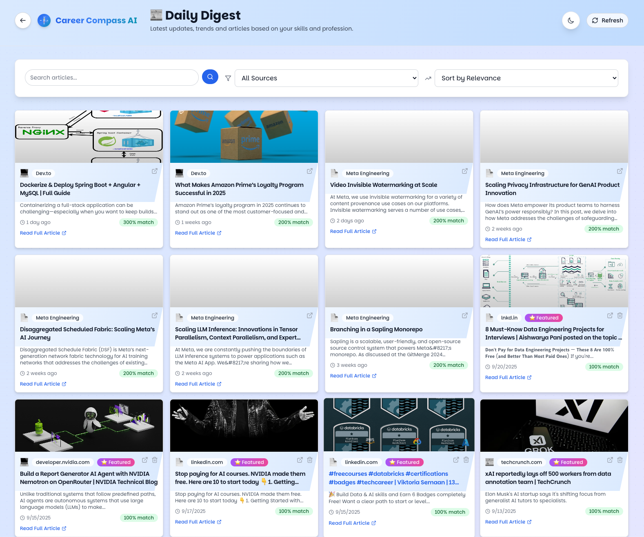The width and height of the screenshot is (644, 537).
Task: Click the NGINX Docker diagram thumbnail
Action: [89, 137]
